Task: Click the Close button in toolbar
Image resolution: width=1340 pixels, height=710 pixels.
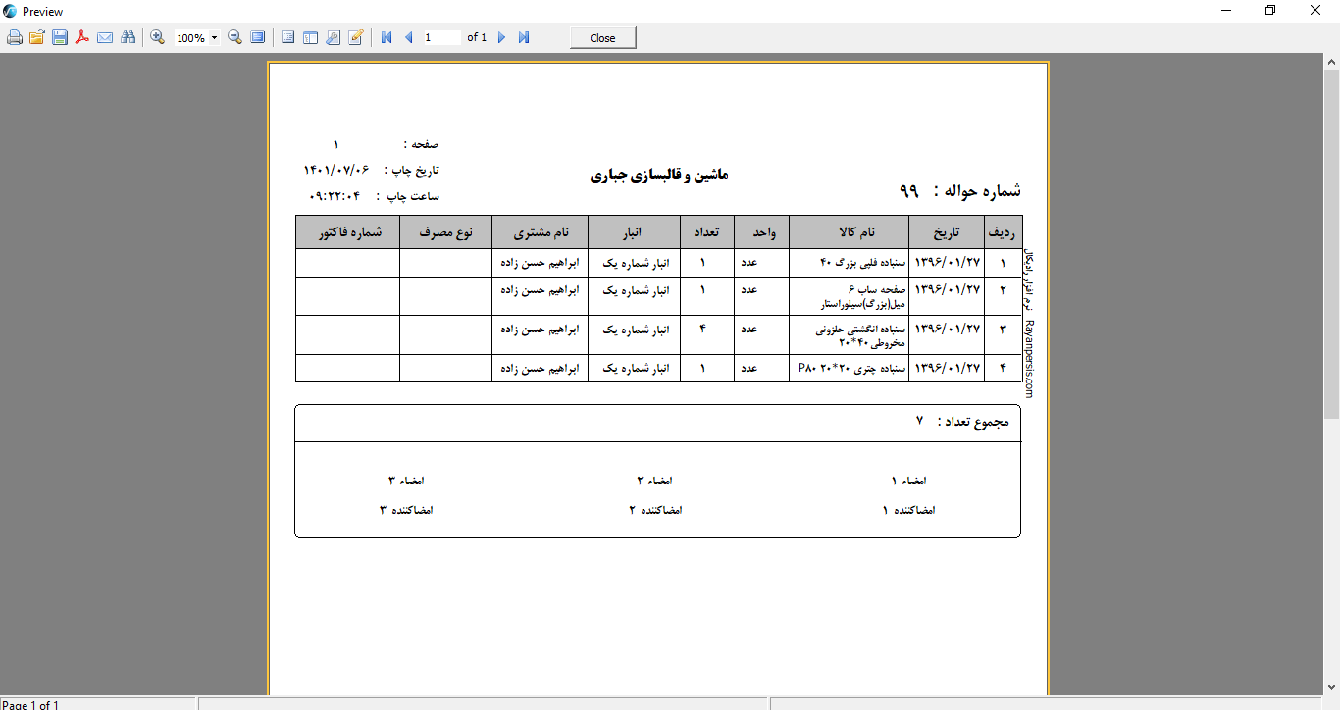Action: (603, 38)
